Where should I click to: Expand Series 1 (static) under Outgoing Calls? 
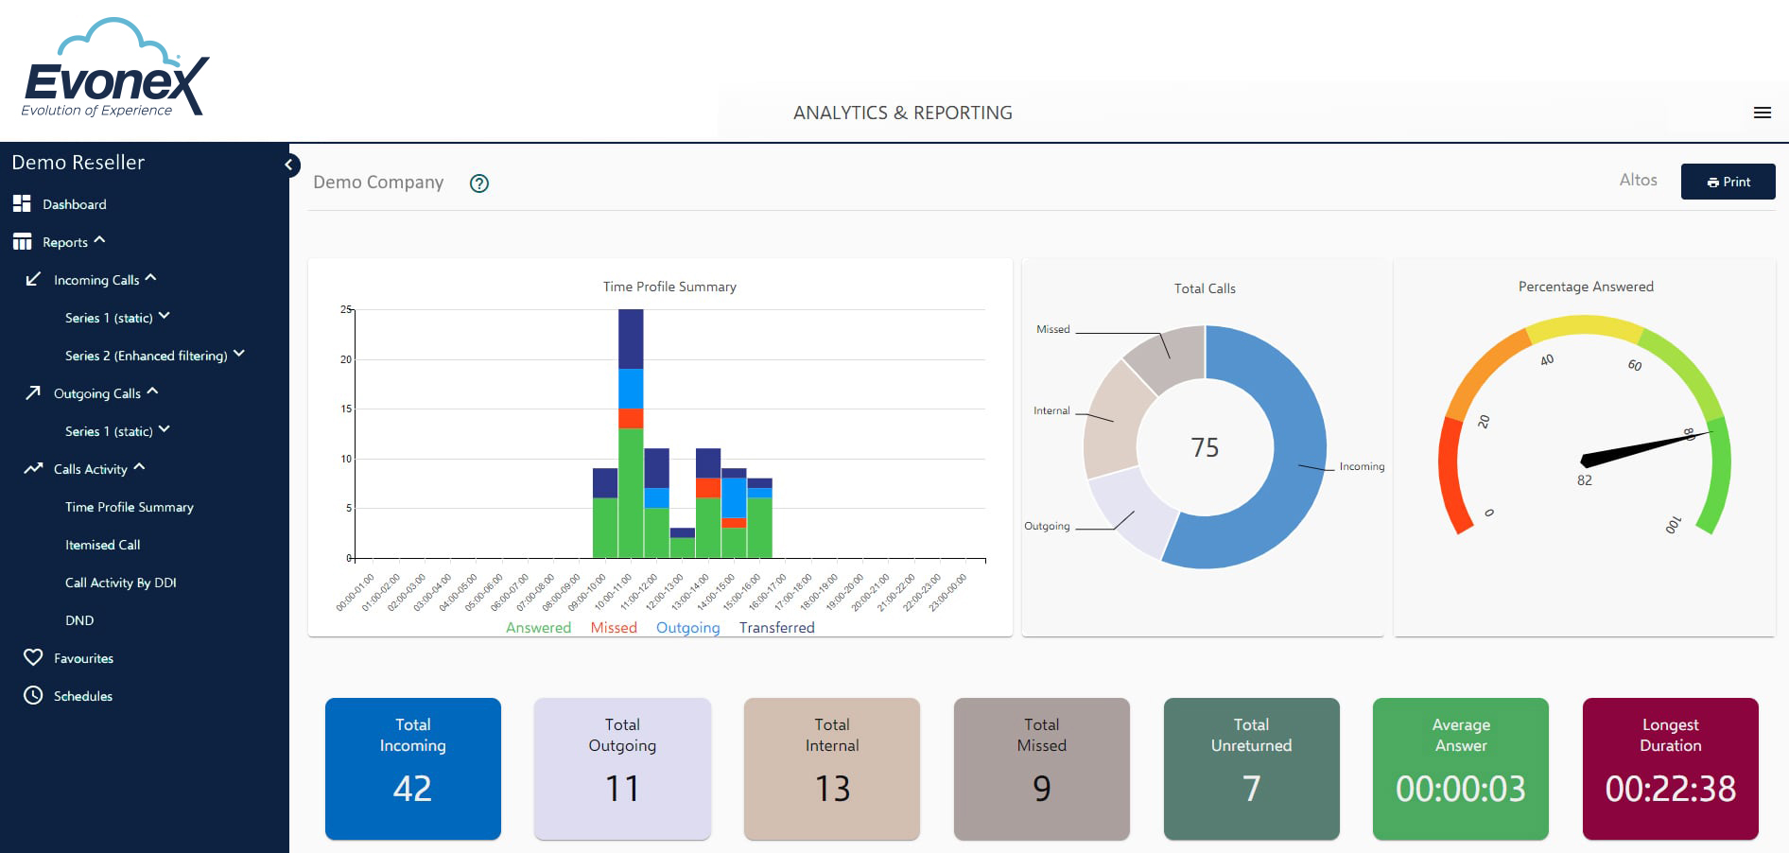[165, 429]
